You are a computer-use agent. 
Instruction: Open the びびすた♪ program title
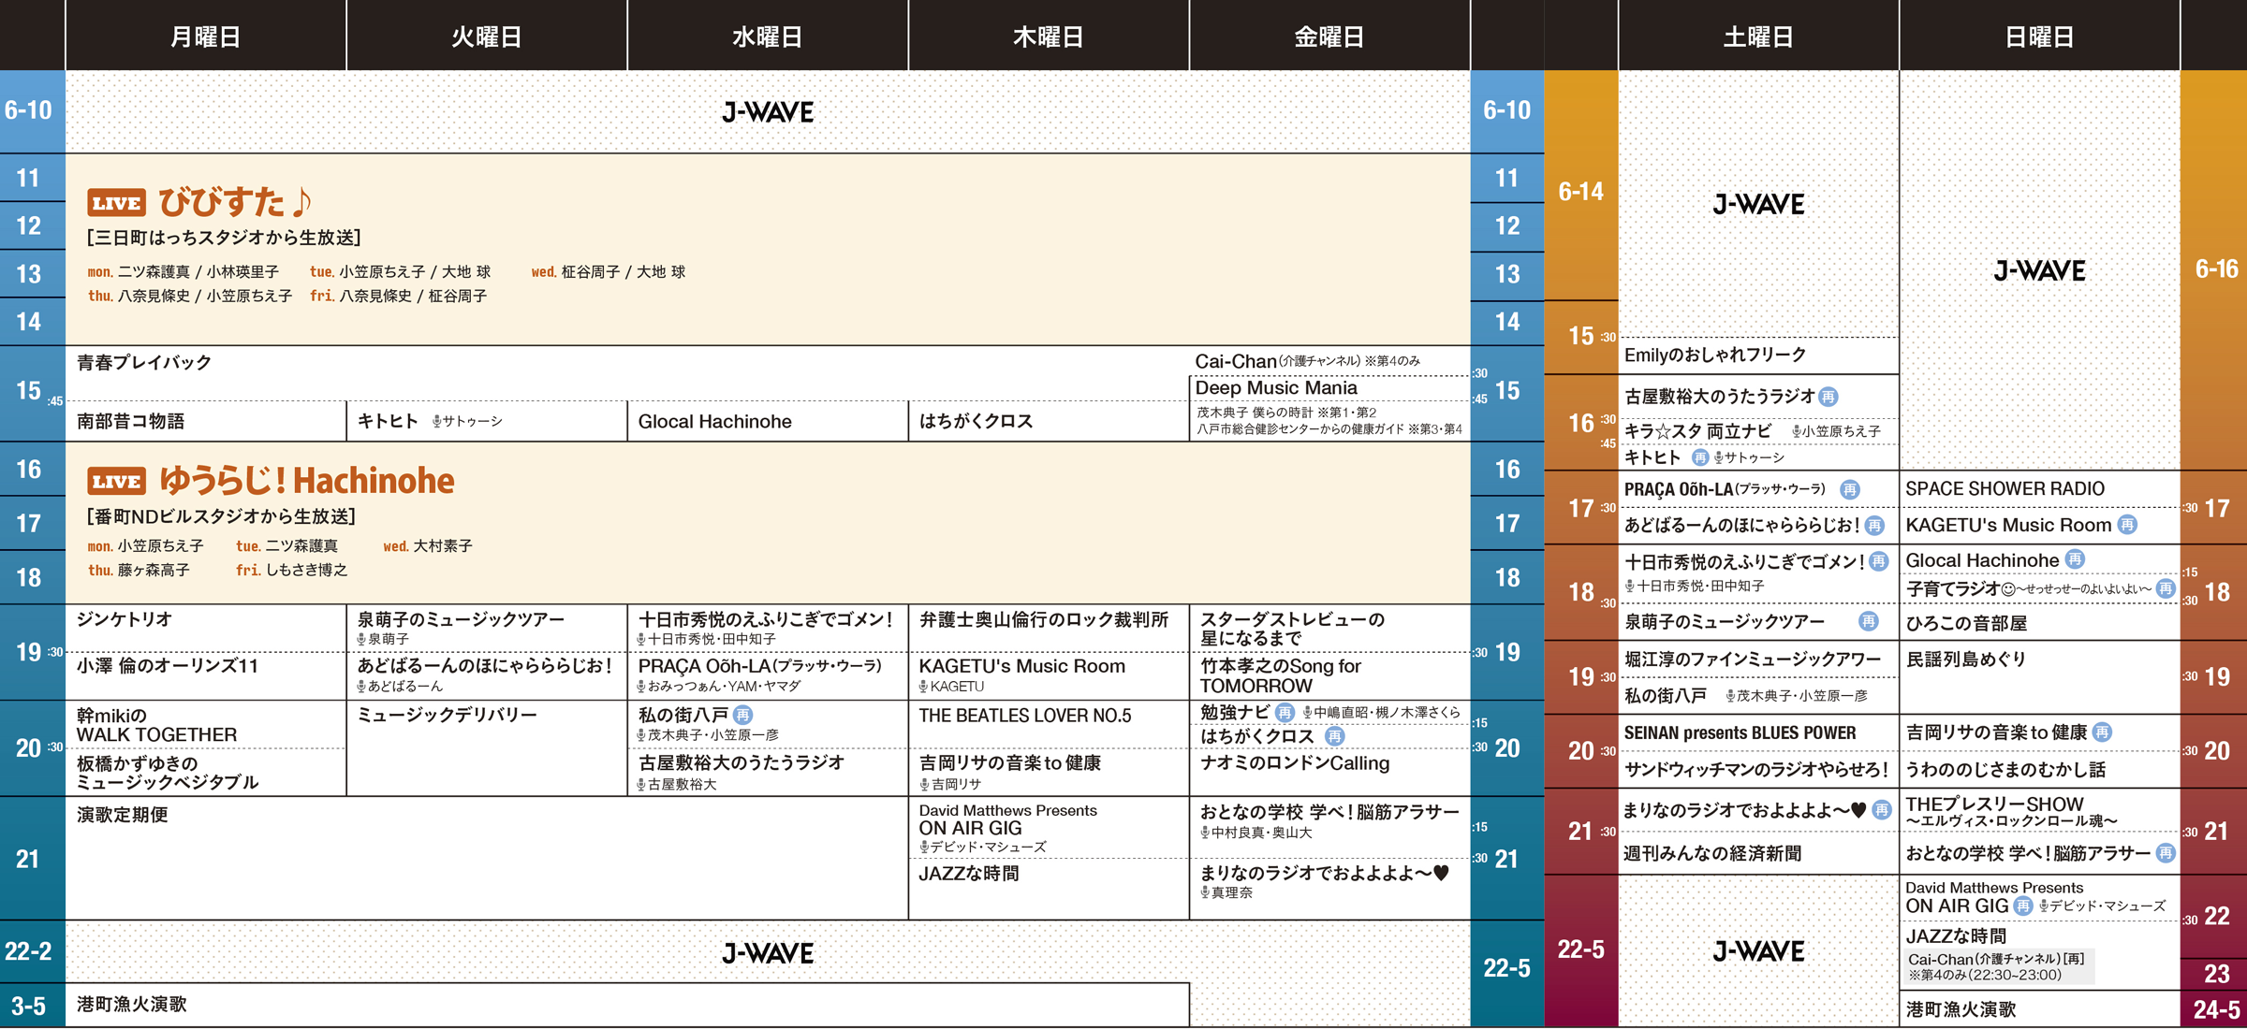(235, 201)
